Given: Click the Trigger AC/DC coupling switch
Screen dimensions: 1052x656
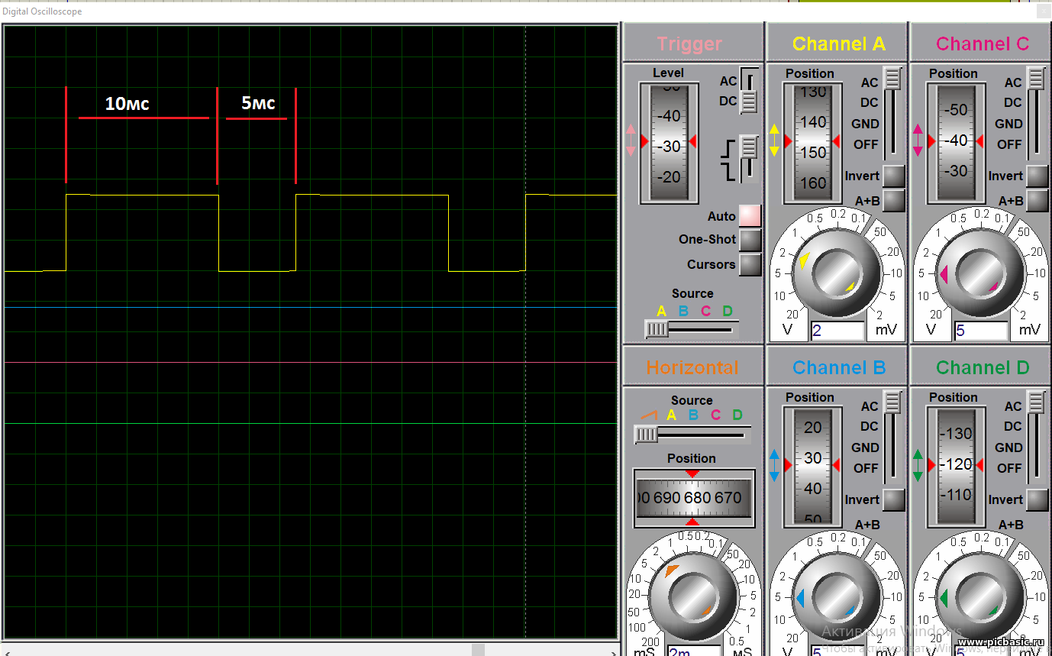Looking at the screenshot, I should [x=749, y=92].
